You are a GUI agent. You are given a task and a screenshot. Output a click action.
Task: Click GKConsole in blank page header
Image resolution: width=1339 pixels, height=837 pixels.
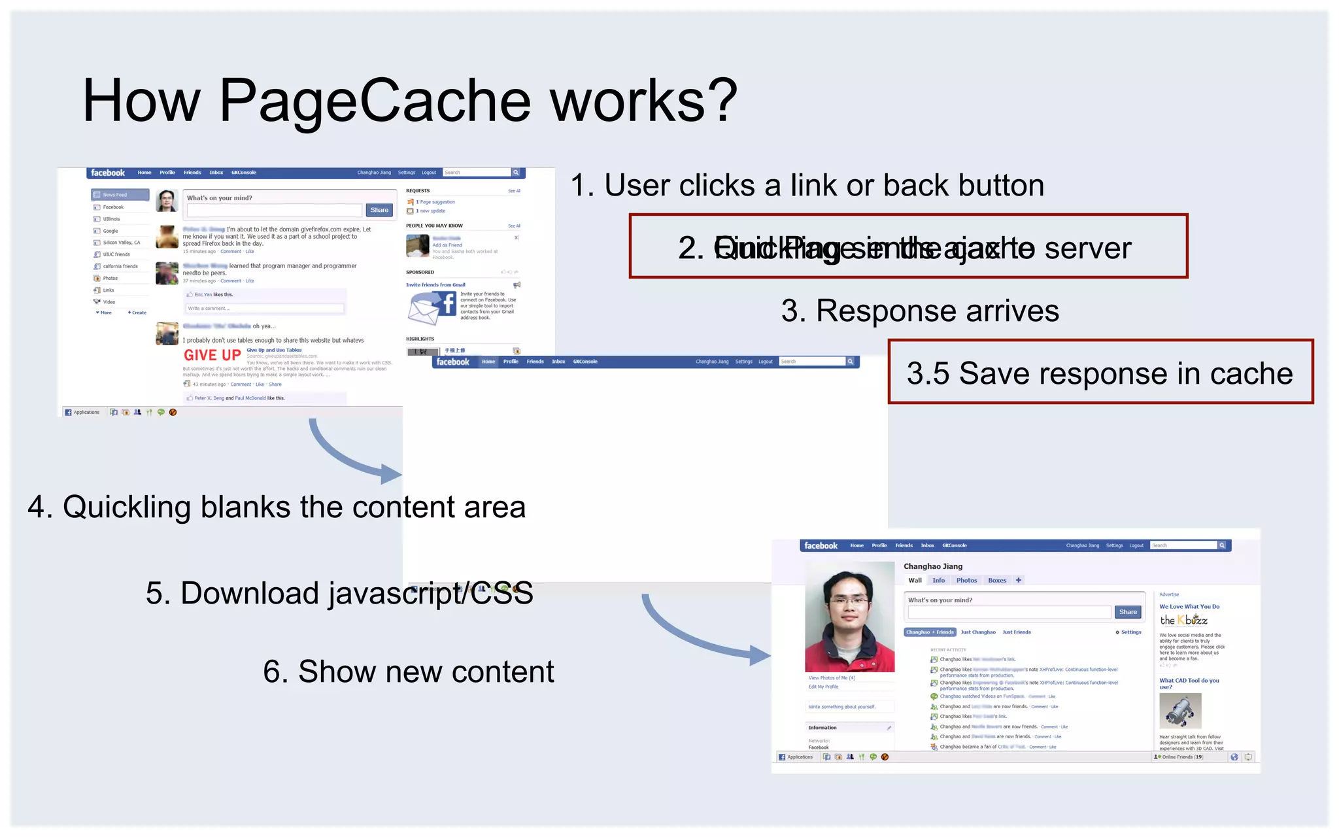[x=585, y=362]
